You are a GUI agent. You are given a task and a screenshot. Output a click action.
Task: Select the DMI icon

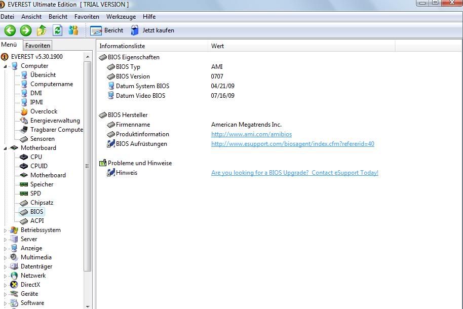24,93
